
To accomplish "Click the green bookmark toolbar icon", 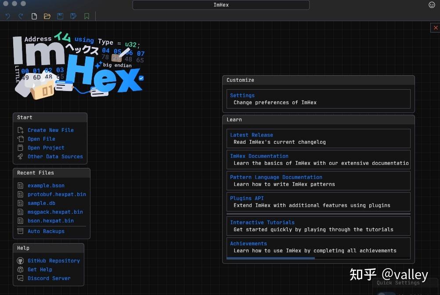I will click(x=86, y=16).
